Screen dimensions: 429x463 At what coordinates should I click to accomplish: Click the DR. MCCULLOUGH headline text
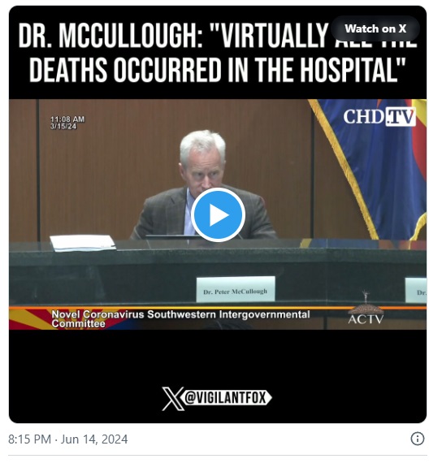point(110,37)
